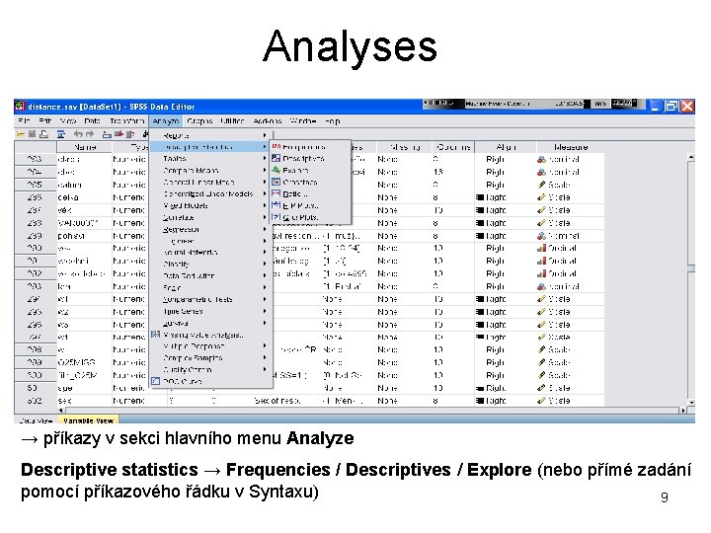Click the SPSS application icon in the title bar
The width and height of the screenshot is (711, 533).
pyautogui.click(x=21, y=106)
